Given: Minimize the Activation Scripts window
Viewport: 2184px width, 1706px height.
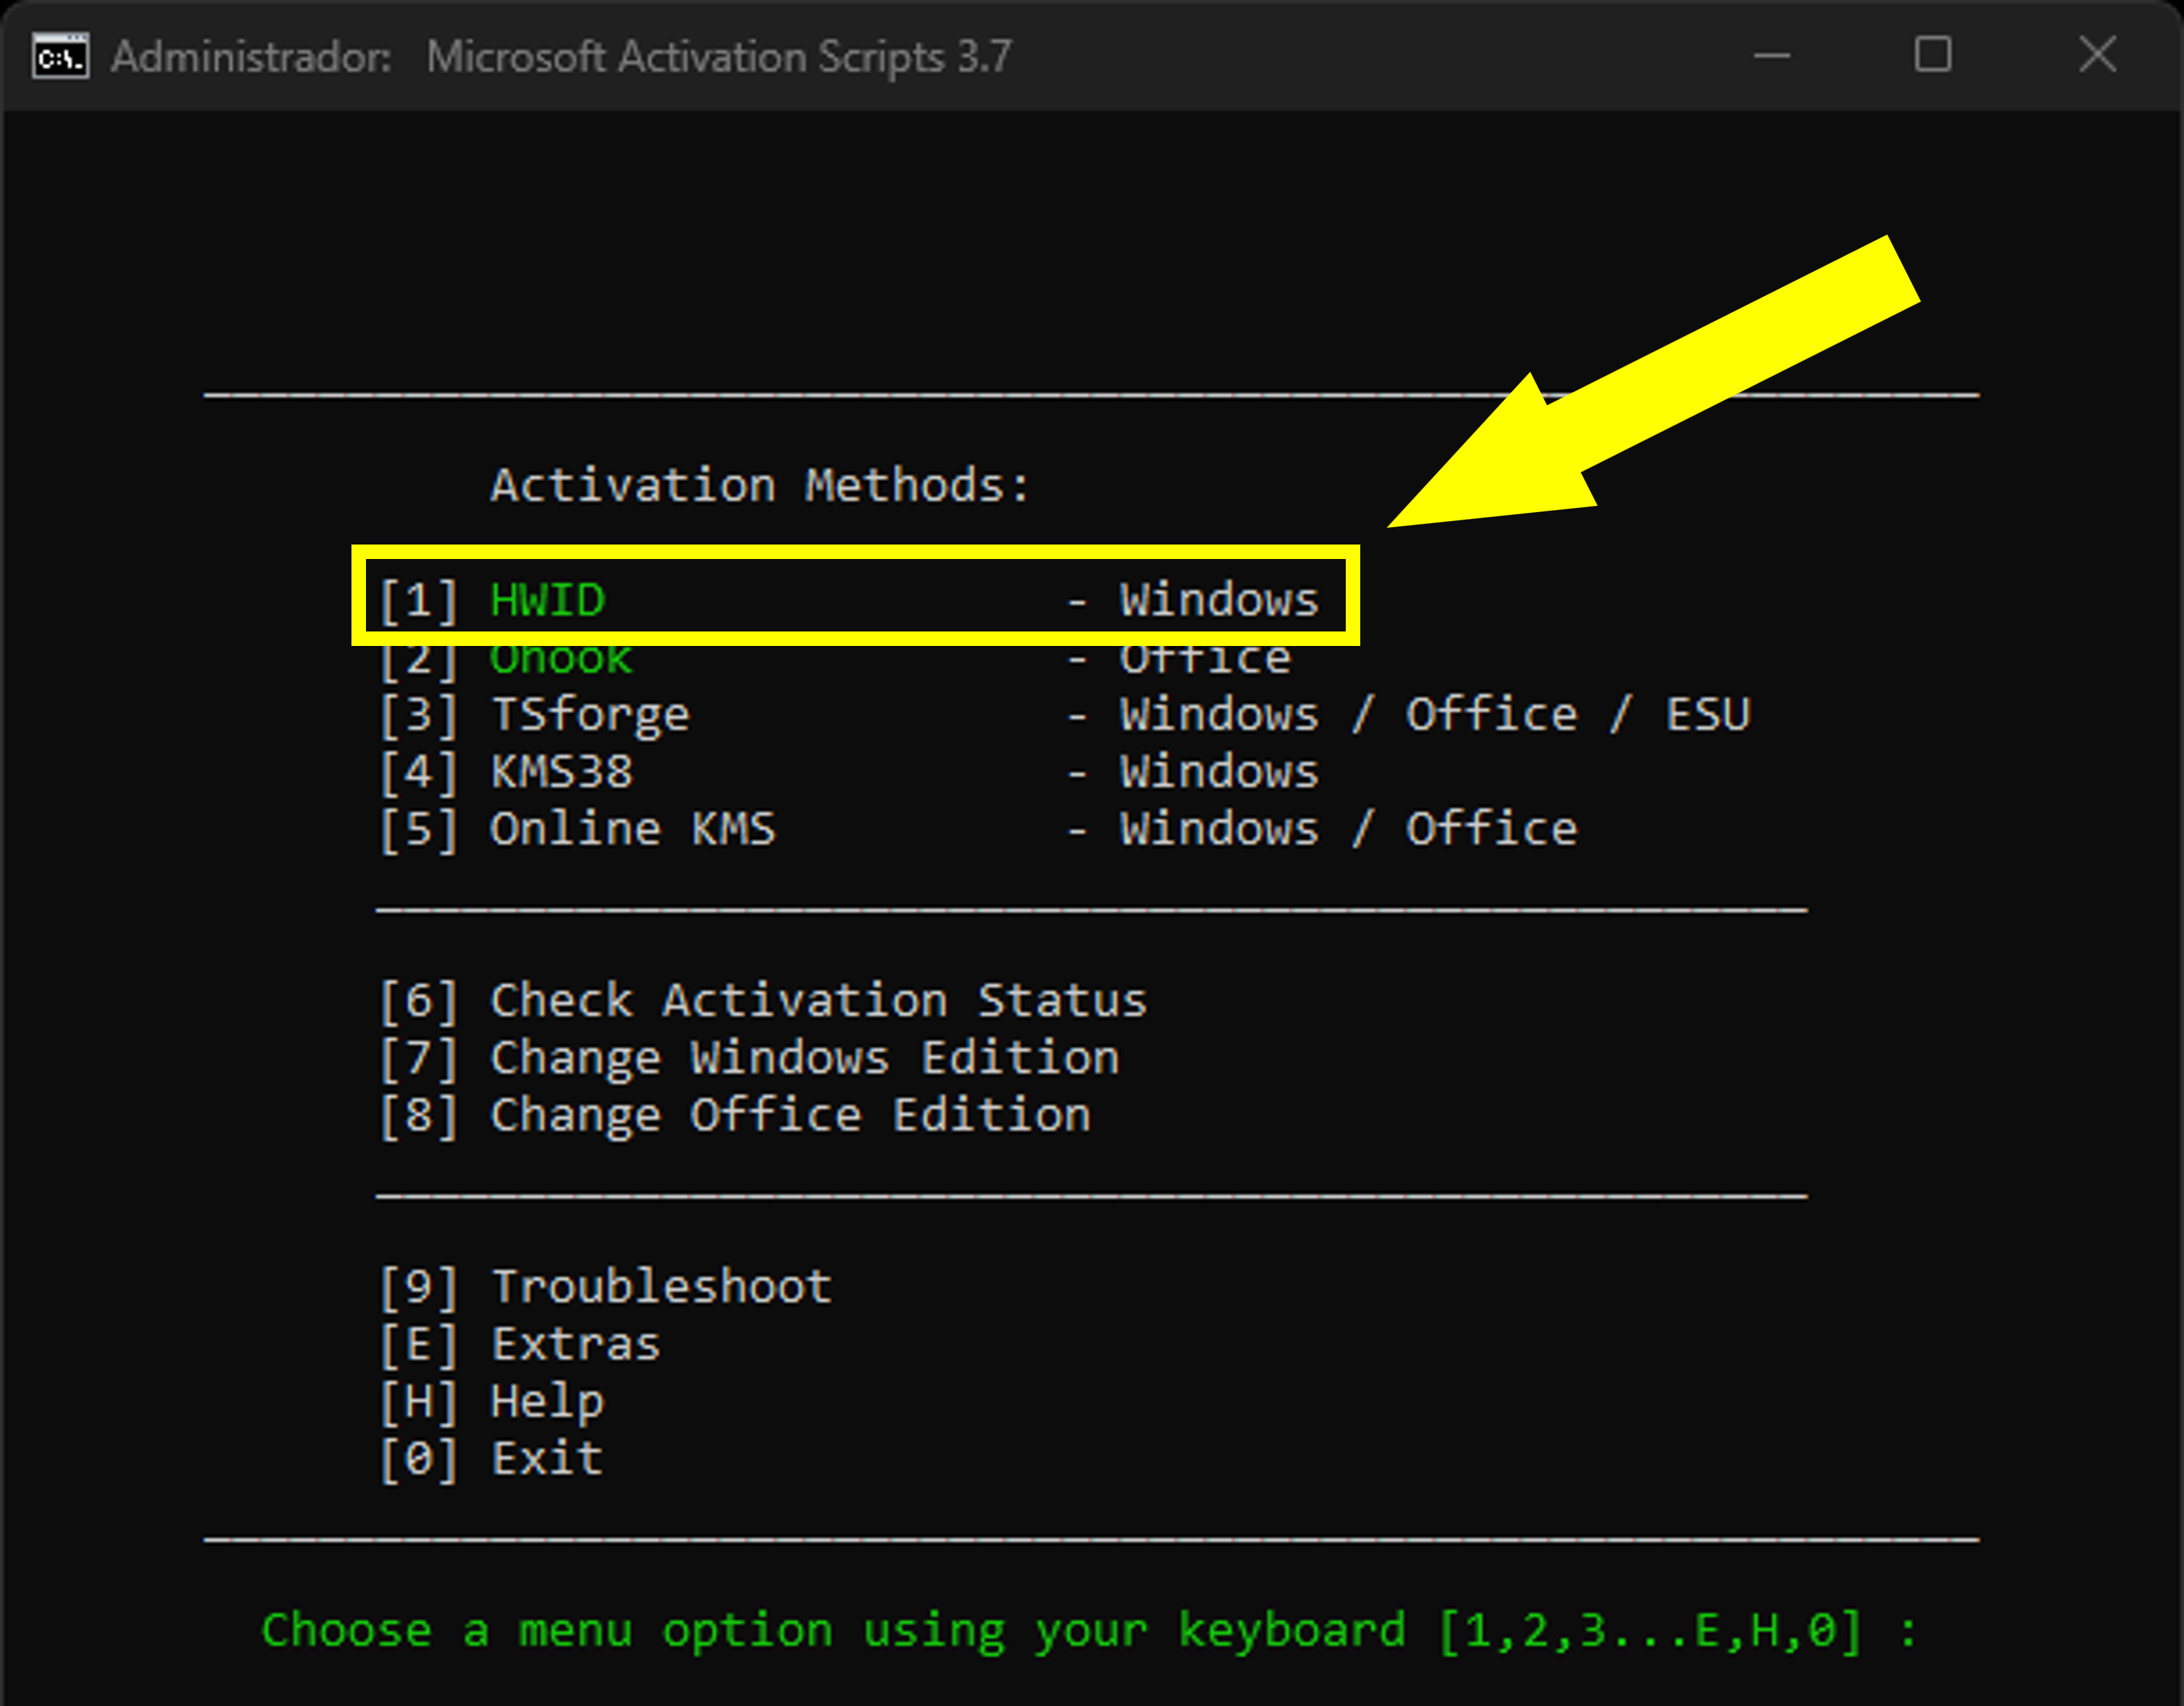Looking at the screenshot, I should pyautogui.click(x=1771, y=56).
